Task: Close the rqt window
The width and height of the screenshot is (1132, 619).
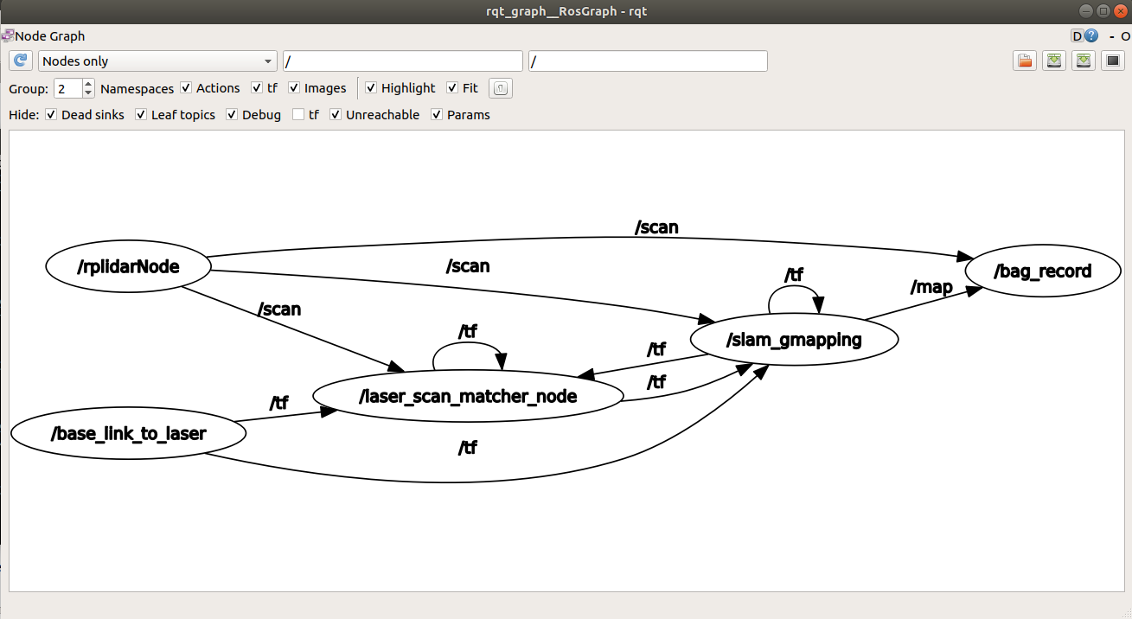Action: coord(1119,10)
